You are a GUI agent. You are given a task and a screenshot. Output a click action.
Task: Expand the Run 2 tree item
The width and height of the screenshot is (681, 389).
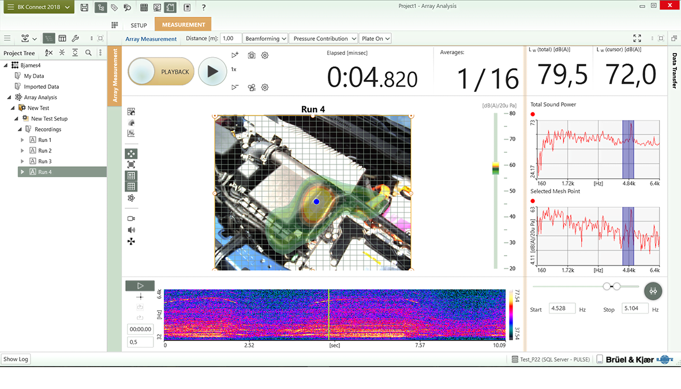(x=23, y=151)
